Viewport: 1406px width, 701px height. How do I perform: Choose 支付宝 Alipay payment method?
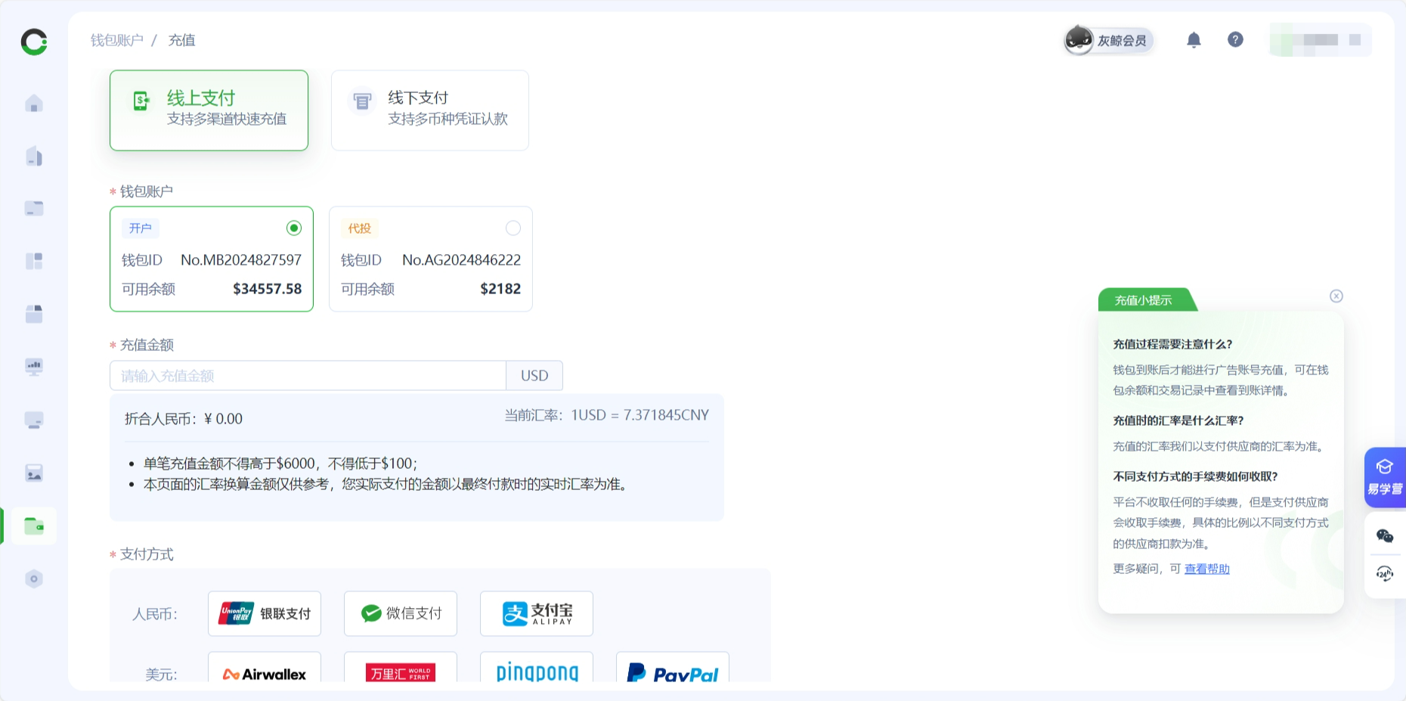537,613
